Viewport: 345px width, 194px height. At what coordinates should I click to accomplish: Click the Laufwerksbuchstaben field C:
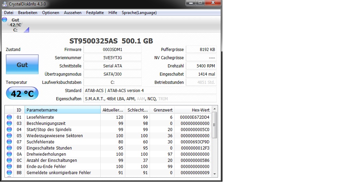tap(113, 82)
